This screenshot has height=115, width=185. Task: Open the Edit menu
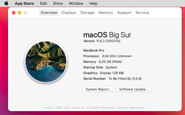point(43,3)
